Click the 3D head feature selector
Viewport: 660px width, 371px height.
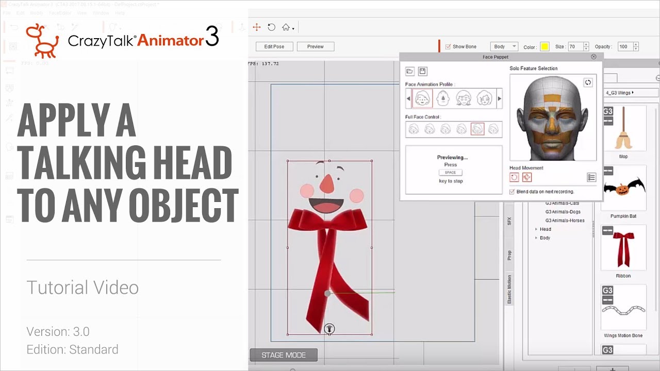(x=553, y=117)
